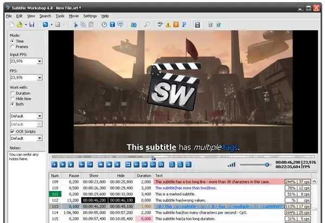
Task: Uncheck the OCR Scripts checkbox
Action: coord(12,131)
